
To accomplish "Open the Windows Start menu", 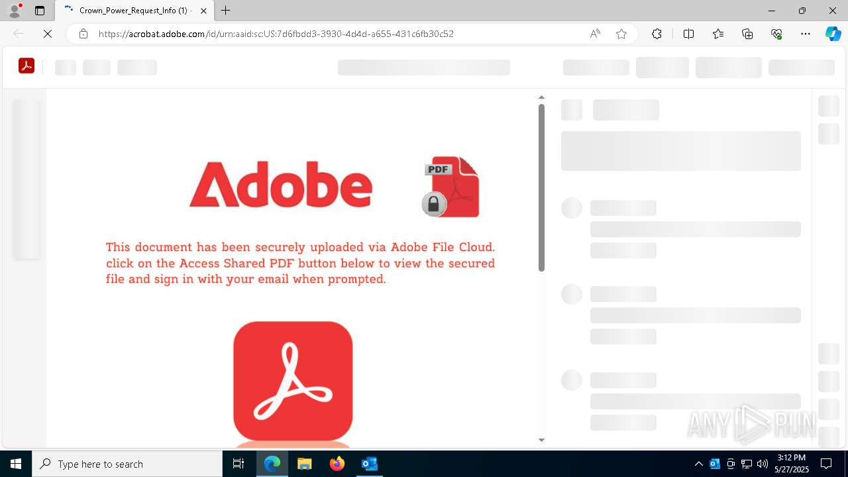I will point(16,464).
